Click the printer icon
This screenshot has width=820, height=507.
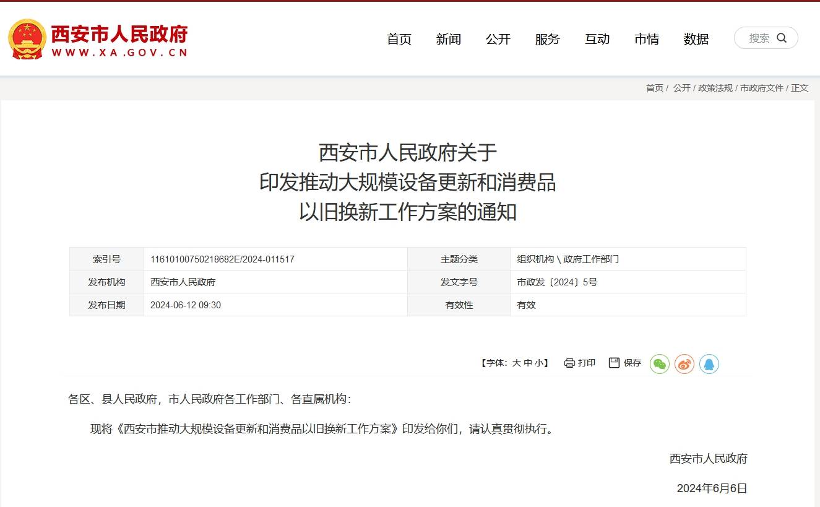(x=569, y=363)
